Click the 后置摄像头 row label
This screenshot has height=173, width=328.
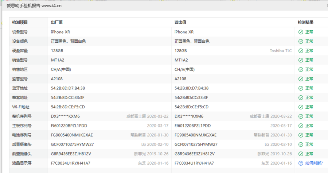coord(22,145)
